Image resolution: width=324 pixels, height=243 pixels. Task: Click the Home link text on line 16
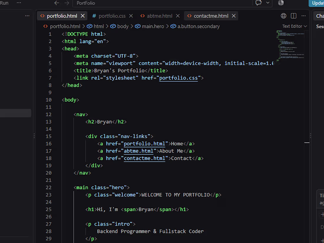(177, 144)
